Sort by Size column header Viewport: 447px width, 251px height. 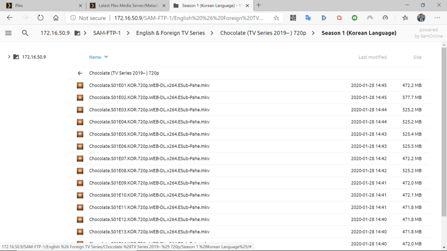(x=417, y=57)
